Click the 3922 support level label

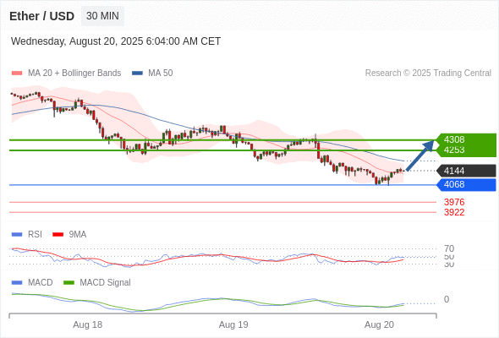click(x=454, y=212)
